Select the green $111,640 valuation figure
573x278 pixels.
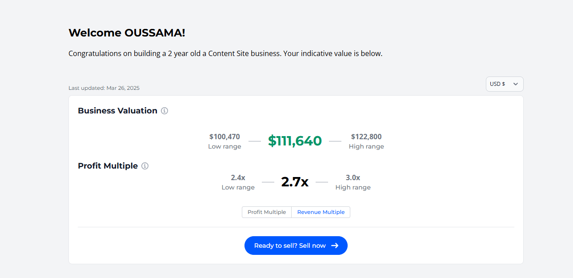(x=295, y=141)
